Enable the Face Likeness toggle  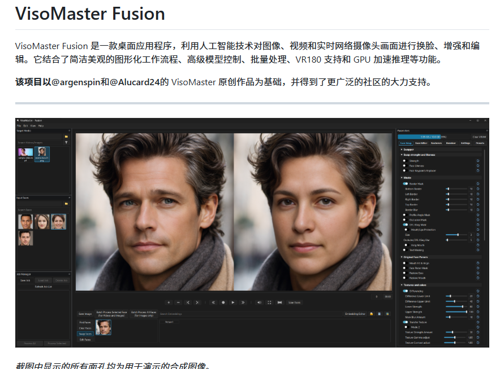click(405, 166)
